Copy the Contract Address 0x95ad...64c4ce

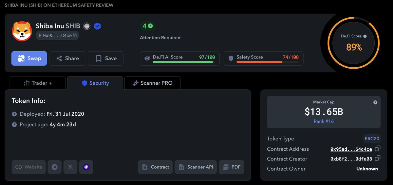coord(378,148)
